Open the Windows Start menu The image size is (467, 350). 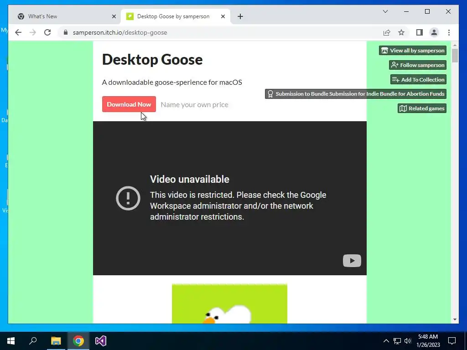coord(11,341)
